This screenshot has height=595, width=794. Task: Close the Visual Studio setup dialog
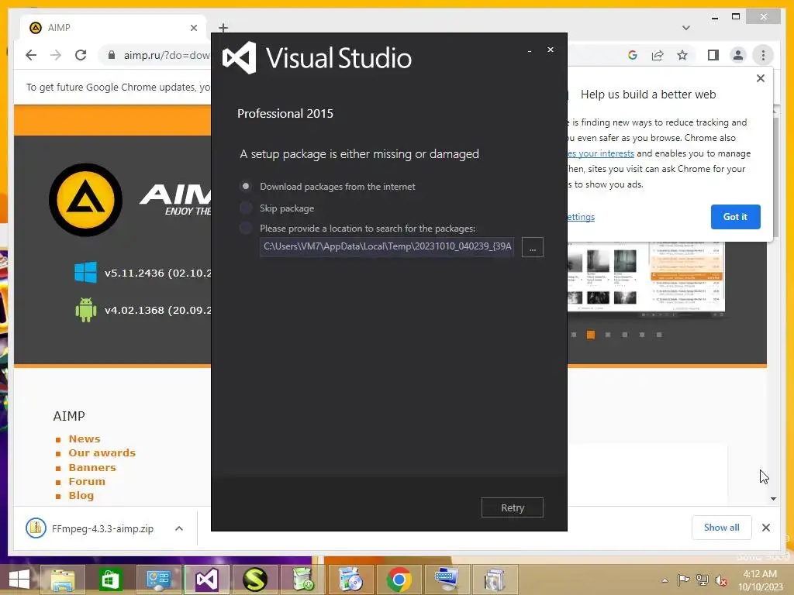tap(551, 50)
